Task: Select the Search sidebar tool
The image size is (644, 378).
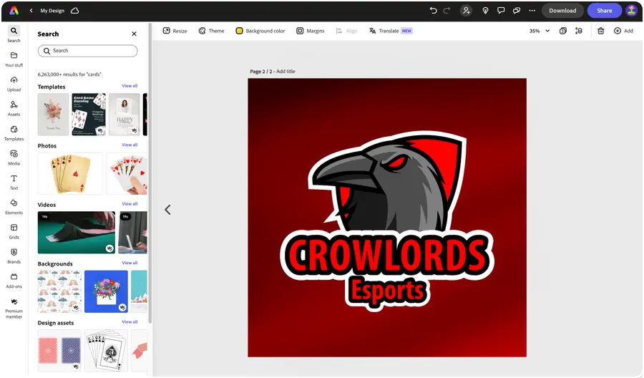Action: coord(14,34)
